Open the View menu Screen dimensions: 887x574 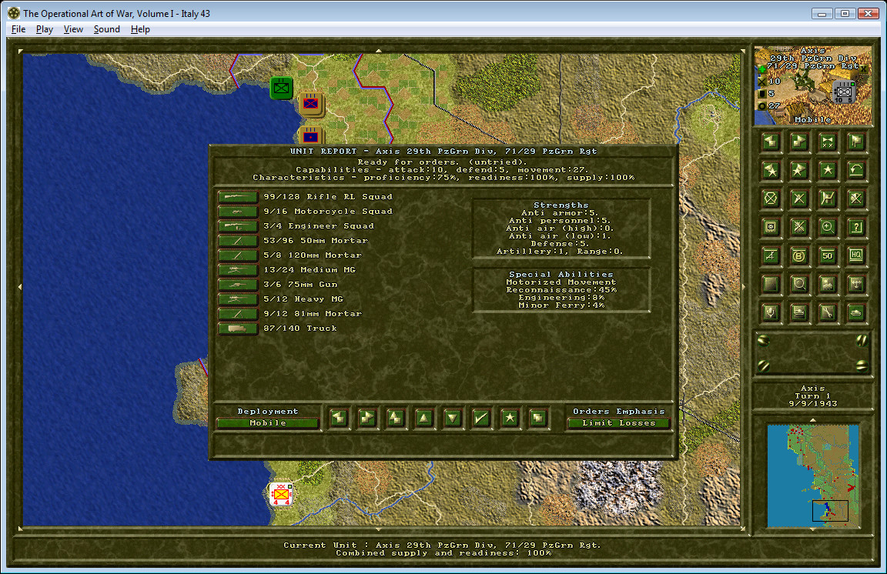(73, 29)
